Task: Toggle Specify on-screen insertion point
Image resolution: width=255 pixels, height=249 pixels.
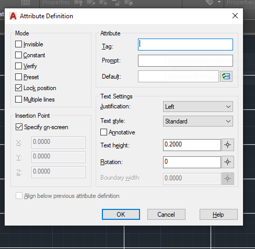Action: click(19, 127)
